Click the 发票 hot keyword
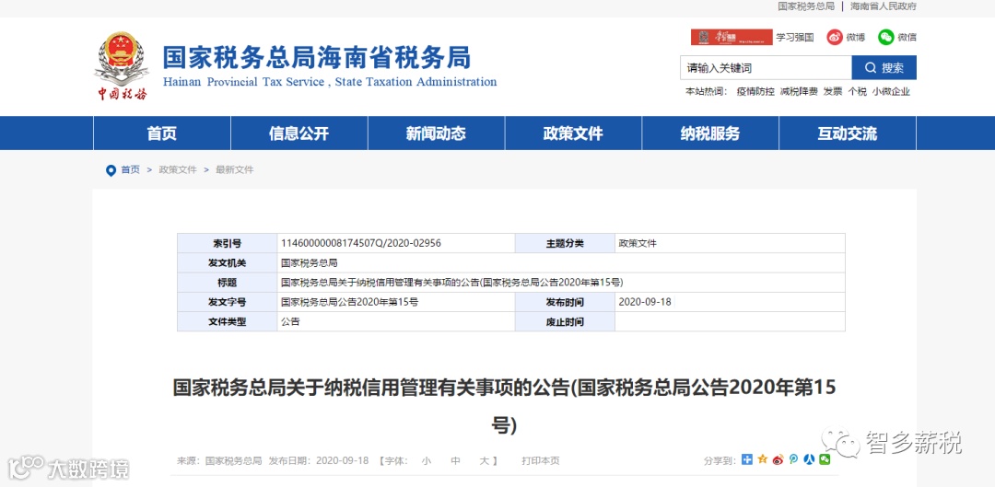995x487 pixels. pos(833,91)
